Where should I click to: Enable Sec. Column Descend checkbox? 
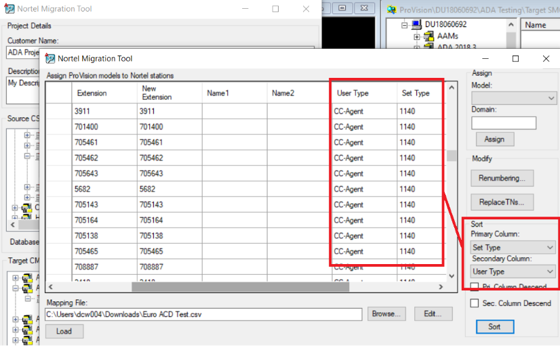(x=475, y=303)
